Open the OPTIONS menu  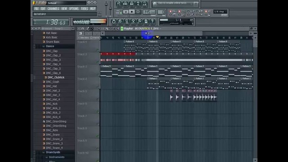(74, 9)
